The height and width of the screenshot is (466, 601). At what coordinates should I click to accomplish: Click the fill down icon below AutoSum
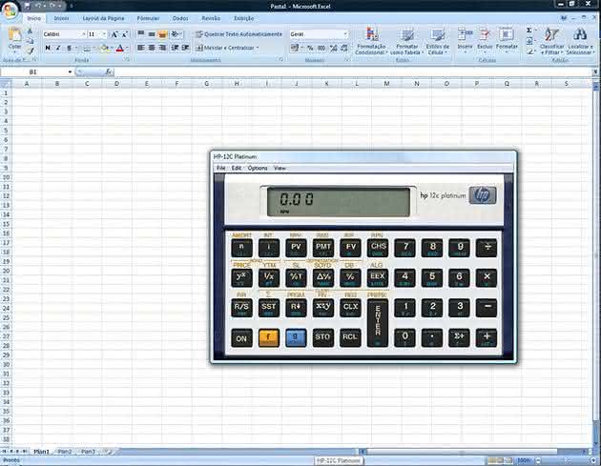(x=528, y=41)
